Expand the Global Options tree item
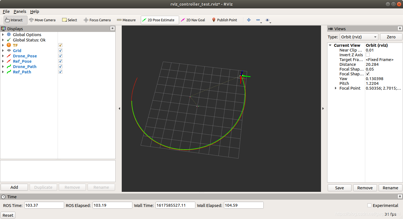 [x=3, y=34]
